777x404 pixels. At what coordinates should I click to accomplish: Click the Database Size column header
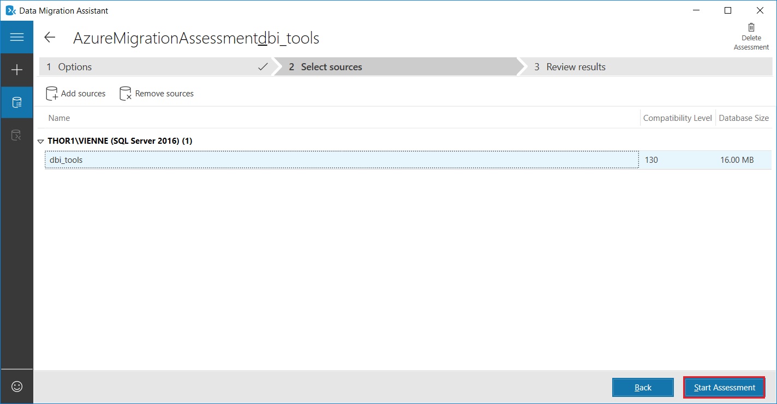[x=744, y=118]
